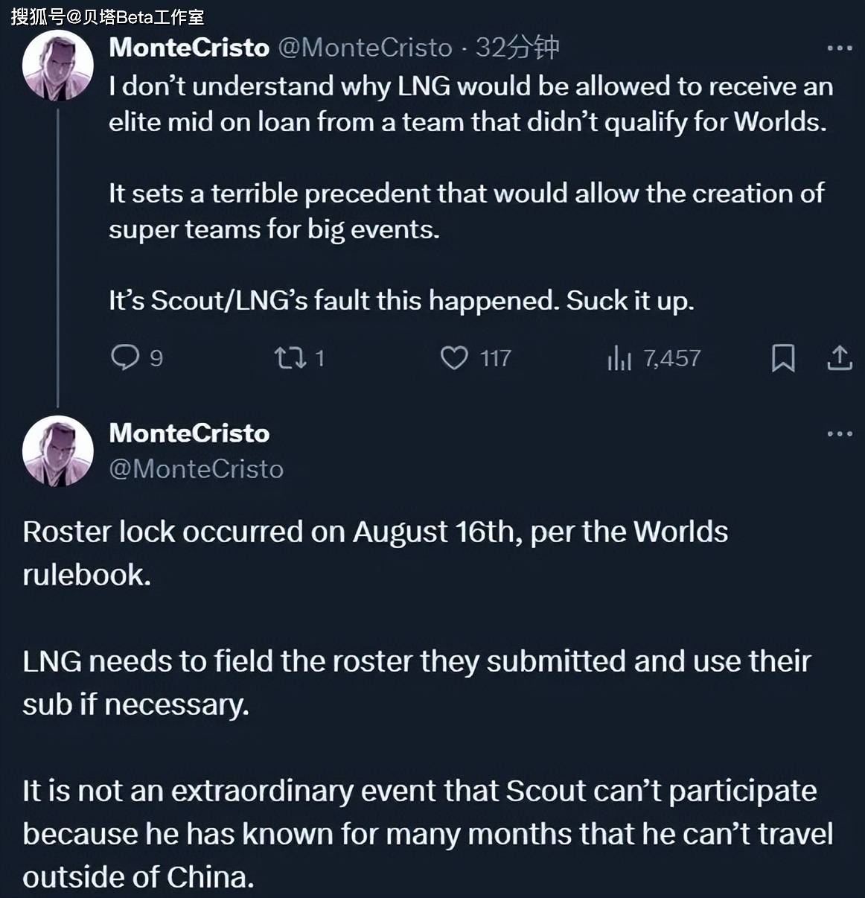Click @MonteCristo handle under second tweet name
Viewport: 865px width, 898px height.
click(197, 469)
